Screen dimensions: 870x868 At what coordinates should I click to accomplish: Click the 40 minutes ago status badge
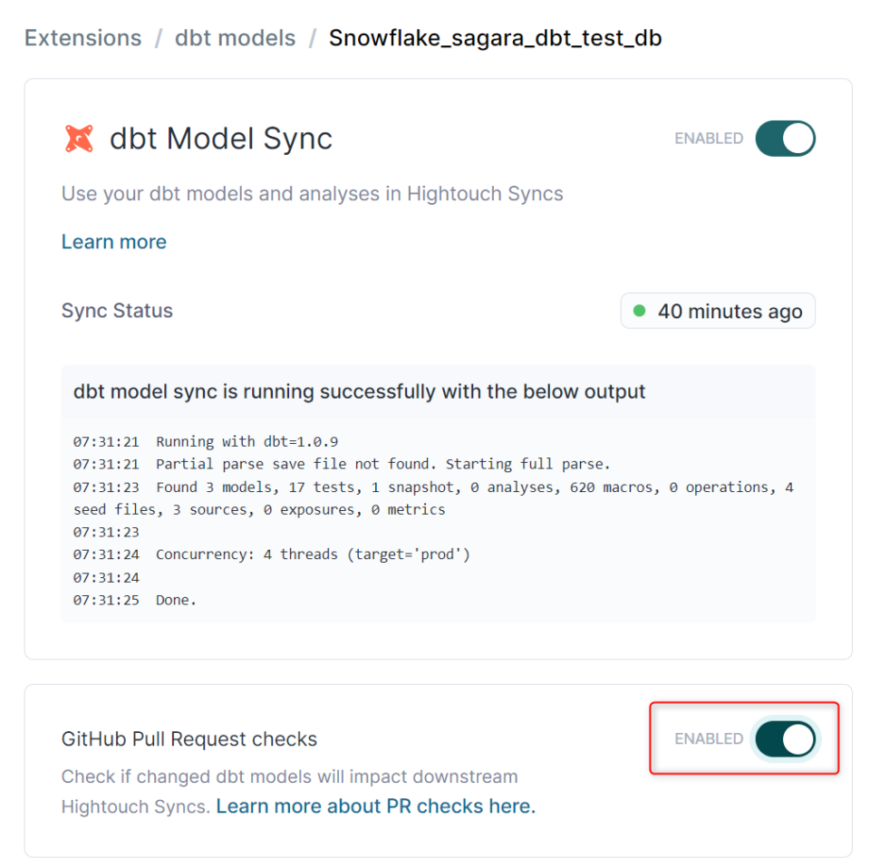pyautogui.click(x=718, y=311)
